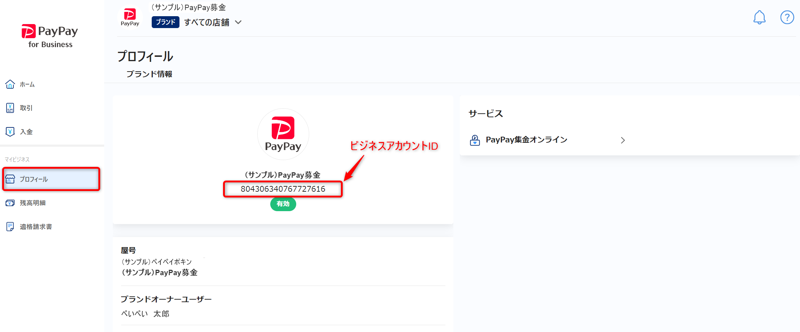The image size is (800, 332).
Task: Click the Home house icon in sidebar
Action: [x=10, y=84]
